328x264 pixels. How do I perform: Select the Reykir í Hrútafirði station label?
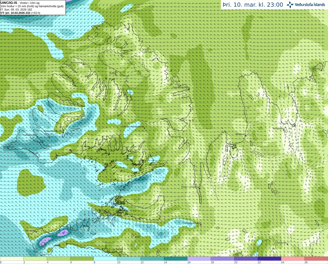pos(190,187)
